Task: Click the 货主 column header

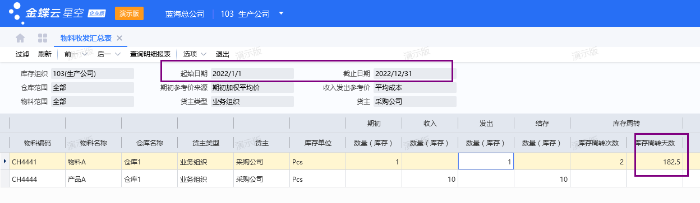Action: click(262, 143)
